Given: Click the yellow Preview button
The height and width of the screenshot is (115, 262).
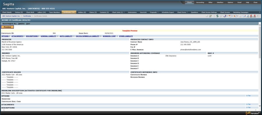Looking at the screenshot, I should point(7,27).
